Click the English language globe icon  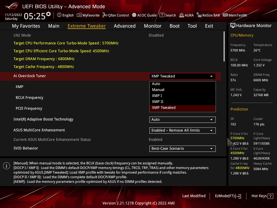click(59, 15)
